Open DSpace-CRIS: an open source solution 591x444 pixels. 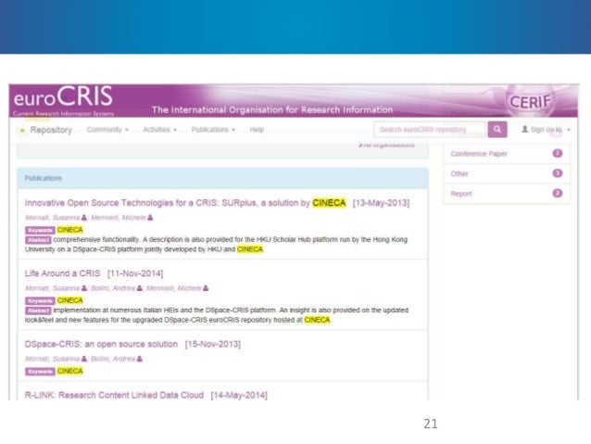coord(101,344)
